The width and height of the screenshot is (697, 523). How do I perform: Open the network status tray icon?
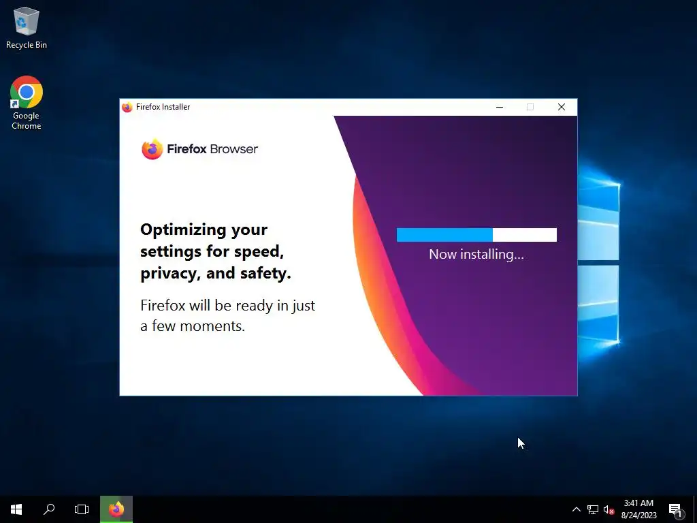[x=593, y=509]
